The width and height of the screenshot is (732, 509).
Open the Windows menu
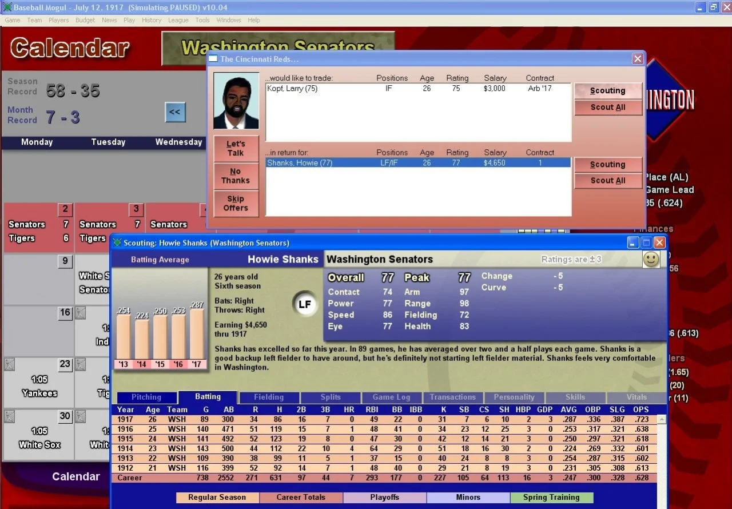click(229, 20)
